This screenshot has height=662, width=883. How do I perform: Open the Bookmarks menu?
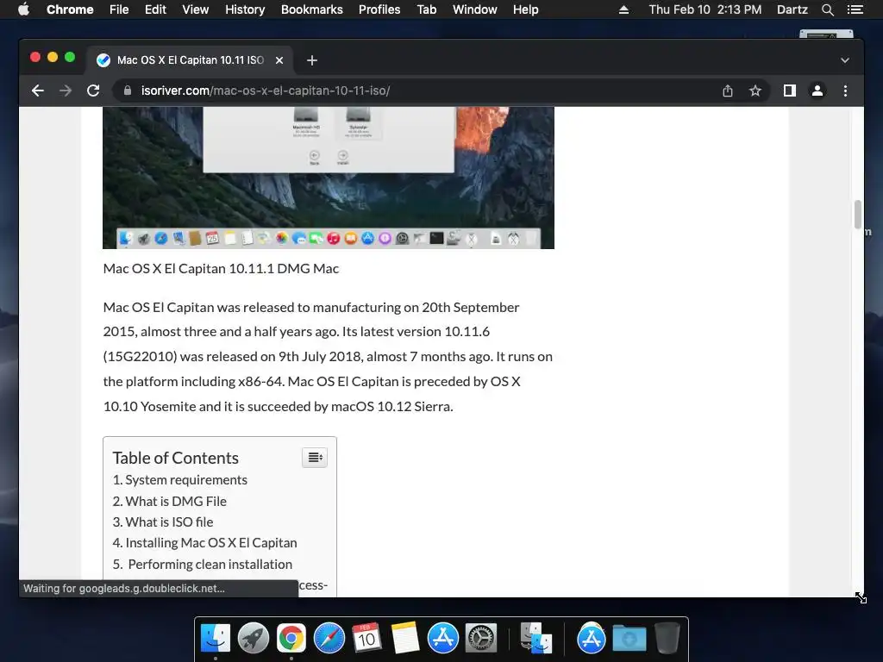312,9
